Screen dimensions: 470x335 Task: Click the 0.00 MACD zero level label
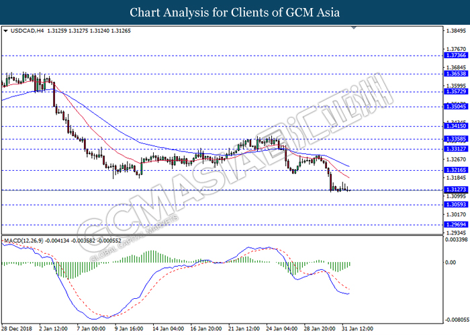[451, 263]
